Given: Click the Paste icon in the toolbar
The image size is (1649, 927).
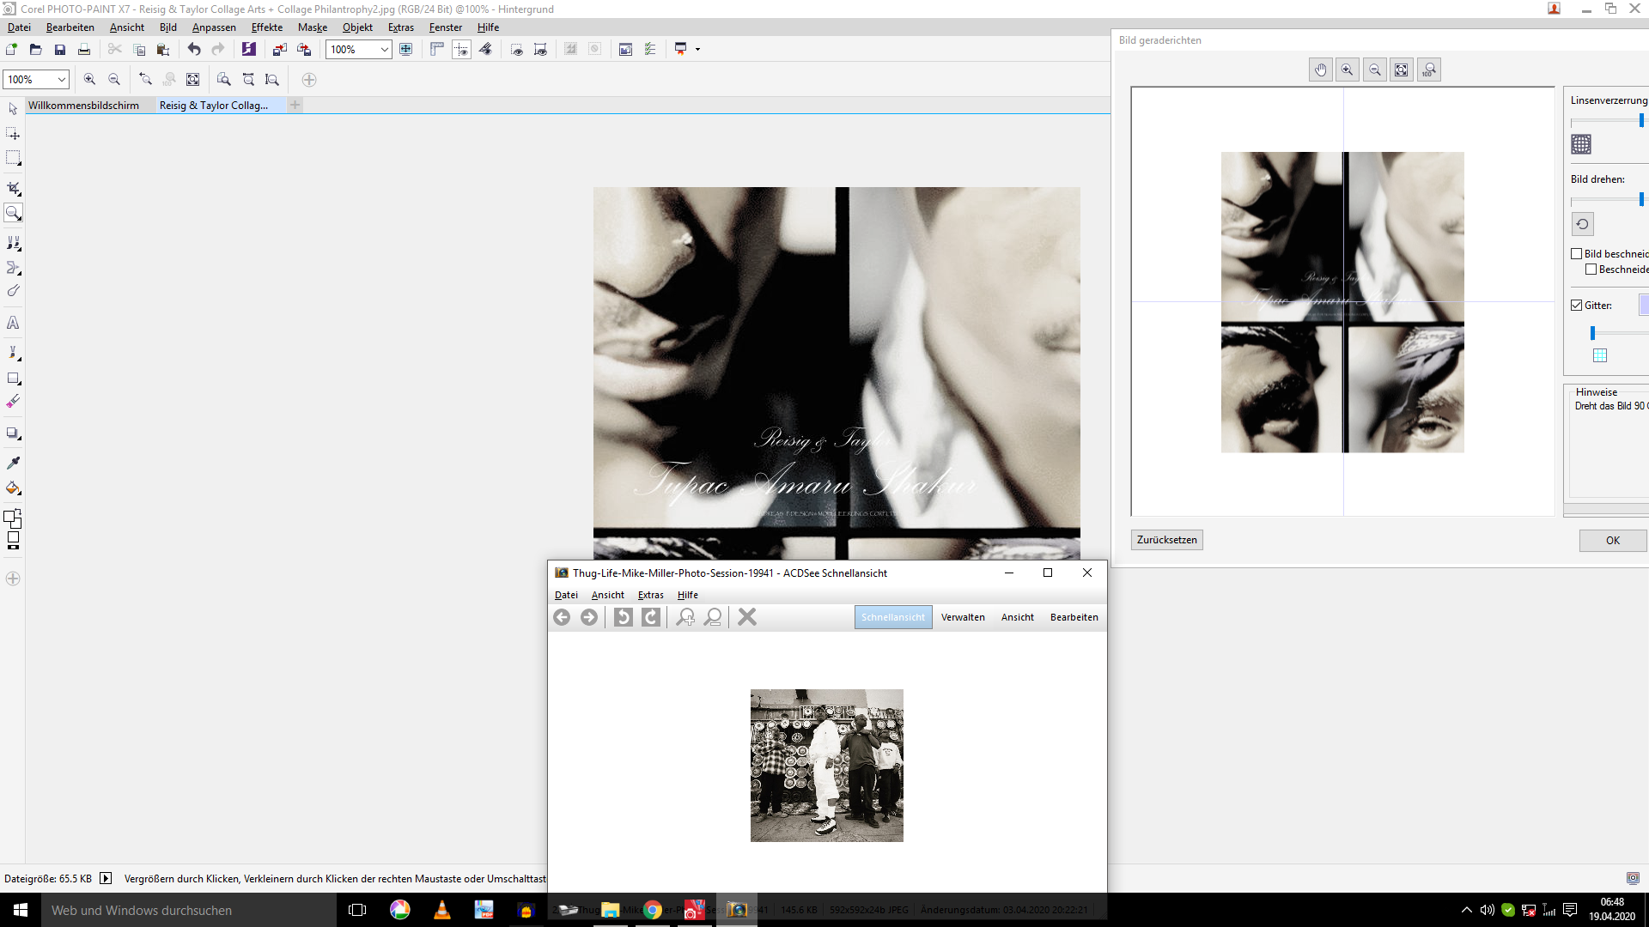Looking at the screenshot, I should pos(163,50).
